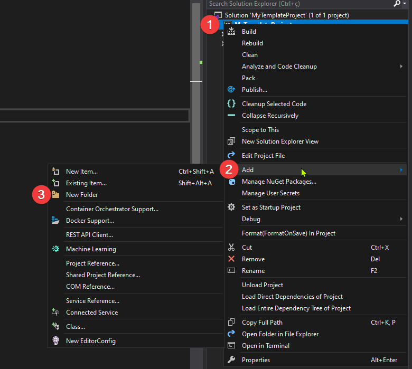The width and height of the screenshot is (412, 369).
Task: Click the Edit Project File arrow icon
Action: click(x=231, y=155)
